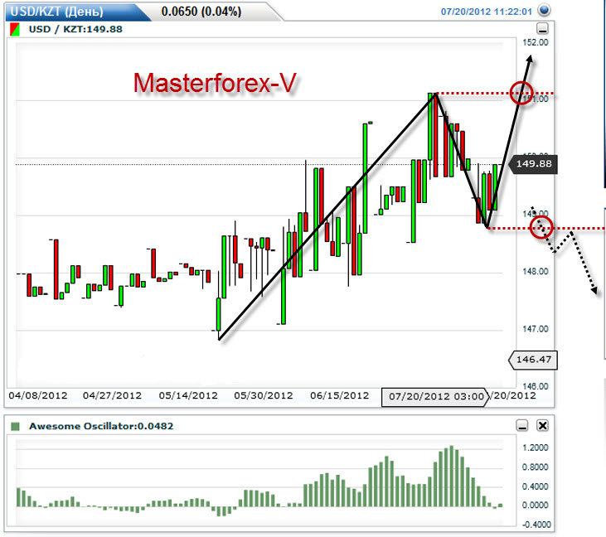Click the green Awesome Oscillator legend swatch
The image size is (606, 537).
(x=15, y=426)
